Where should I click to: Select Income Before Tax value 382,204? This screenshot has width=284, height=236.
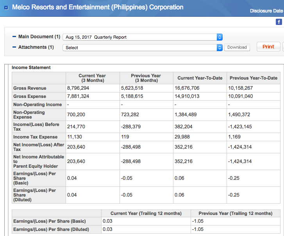(x=184, y=127)
